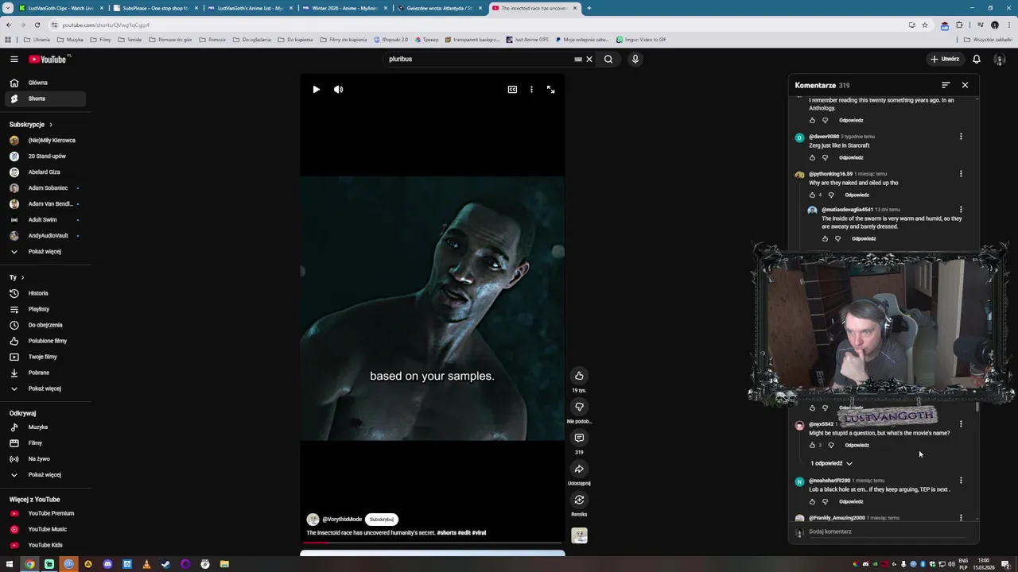Open a new browser tab with plus

tap(589, 8)
